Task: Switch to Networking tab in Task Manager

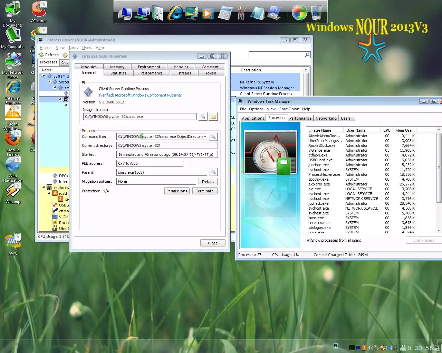Action: pyautogui.click(x=326, y=118)
